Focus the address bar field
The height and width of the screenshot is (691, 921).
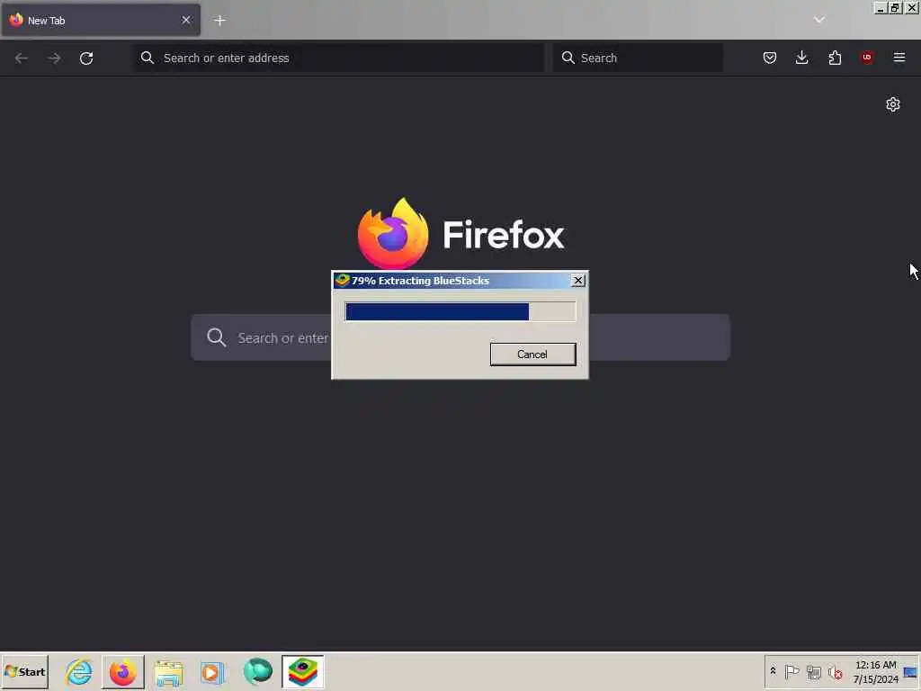(339, 58)
